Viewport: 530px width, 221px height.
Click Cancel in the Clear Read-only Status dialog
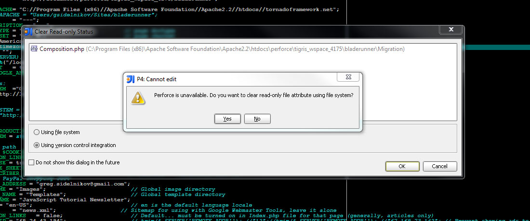440,166
